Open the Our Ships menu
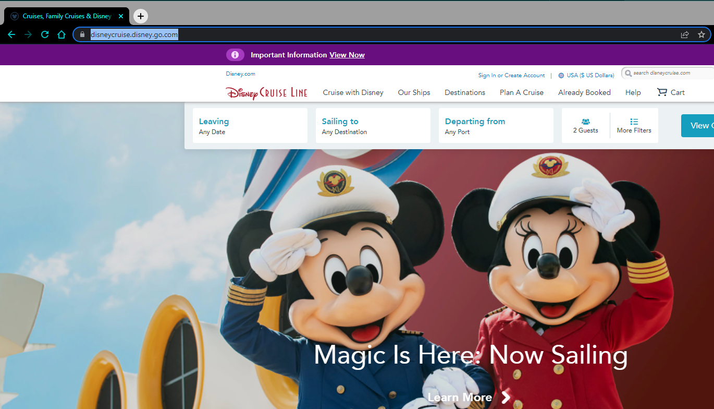The image size is (714, 409). tap(414, 92)
